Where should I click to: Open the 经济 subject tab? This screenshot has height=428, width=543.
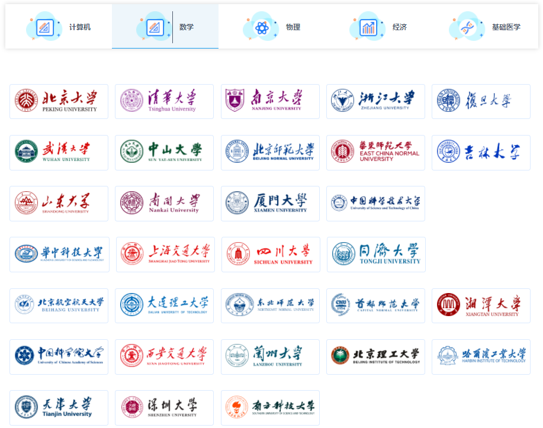click(x=378, y=27)
